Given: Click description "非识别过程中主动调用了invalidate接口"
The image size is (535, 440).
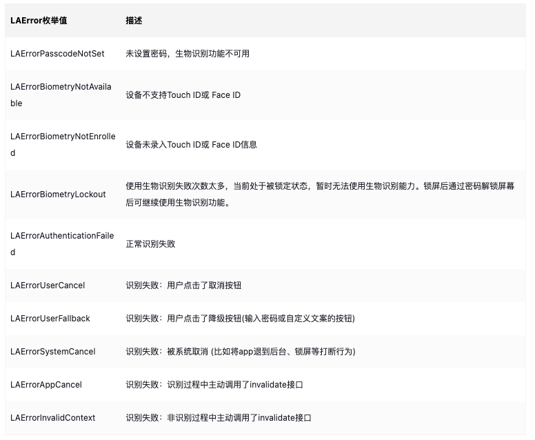Looking at the screenshot, I should (x=219, y=418).
